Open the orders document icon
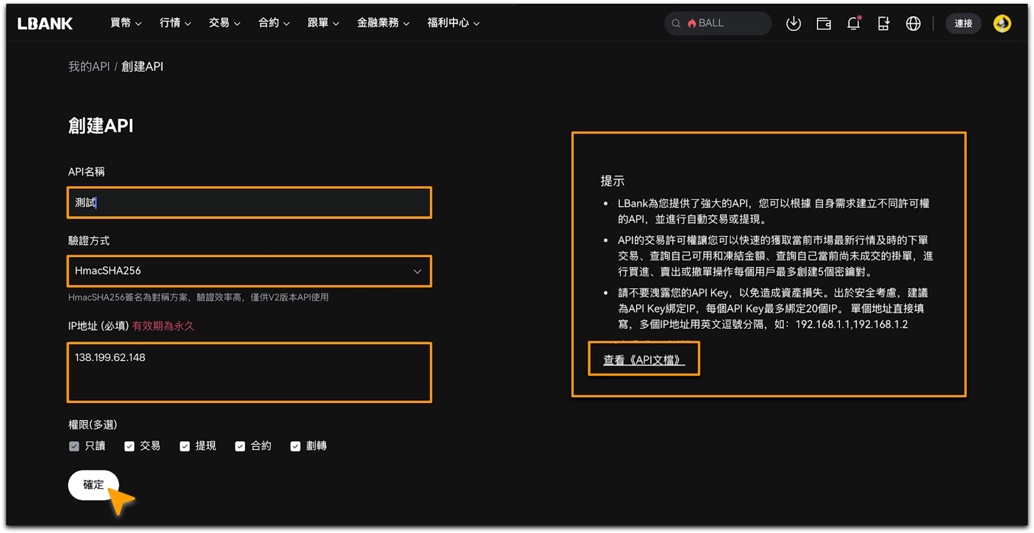The image size is (1034, 533). point(883,23)
